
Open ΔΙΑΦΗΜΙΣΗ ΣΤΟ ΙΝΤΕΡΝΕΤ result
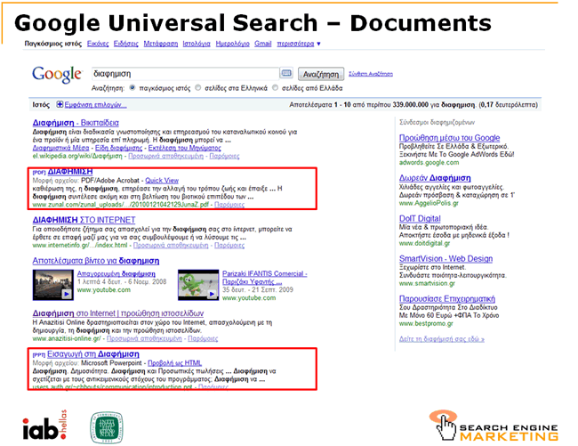(84, 220)
